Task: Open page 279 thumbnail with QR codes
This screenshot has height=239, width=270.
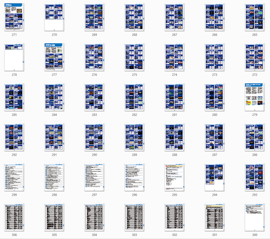Action: 255,97
